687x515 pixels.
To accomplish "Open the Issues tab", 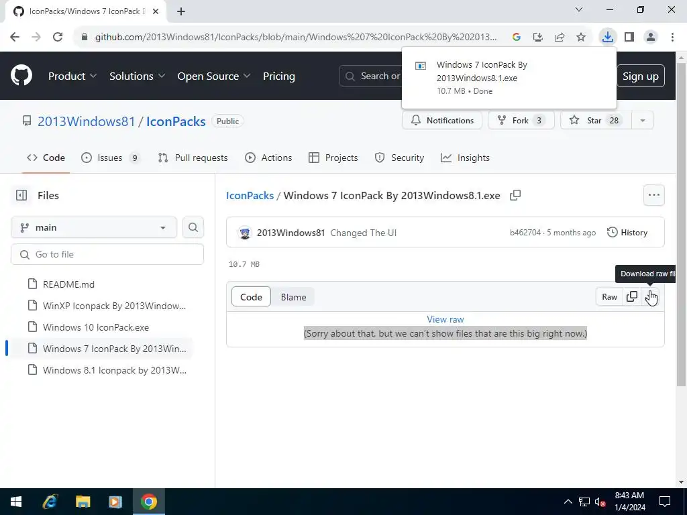I will click(111, 158).
